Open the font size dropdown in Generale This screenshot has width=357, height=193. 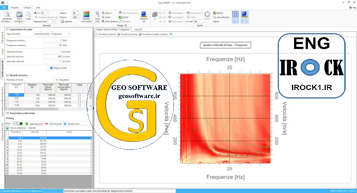(x=47, y=13)
